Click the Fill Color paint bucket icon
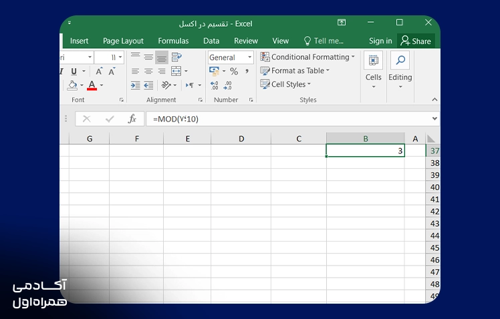This screenshot has height=319, width=500. (x=72, y=85)
